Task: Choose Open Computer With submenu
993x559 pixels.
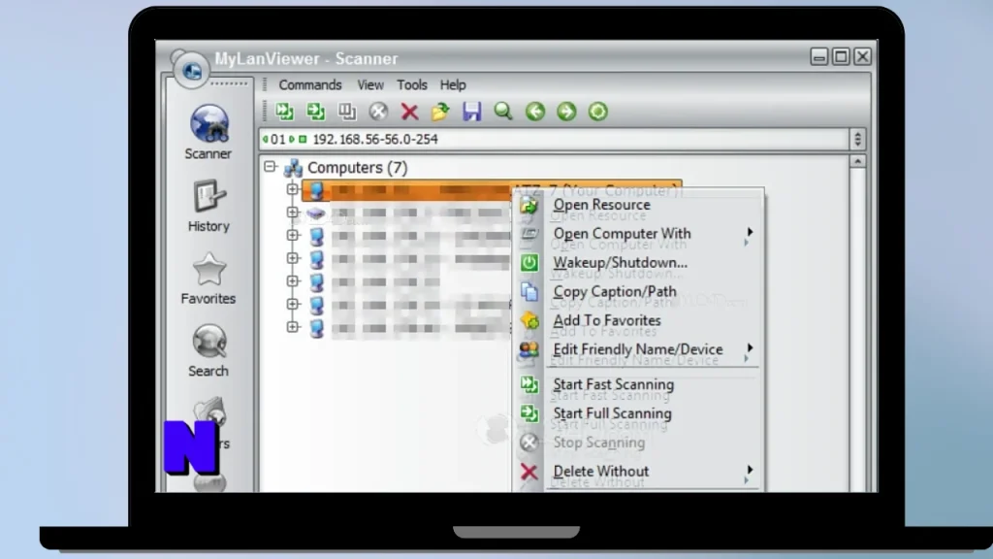Action: tap(638, 234)
